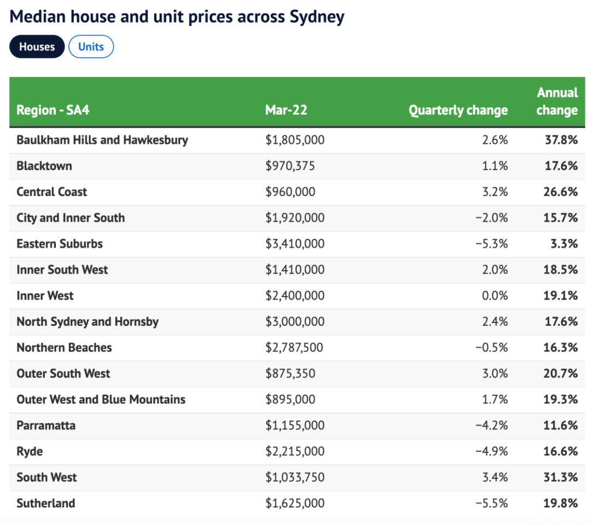Select the Outer South West region name

pos(63,374)
